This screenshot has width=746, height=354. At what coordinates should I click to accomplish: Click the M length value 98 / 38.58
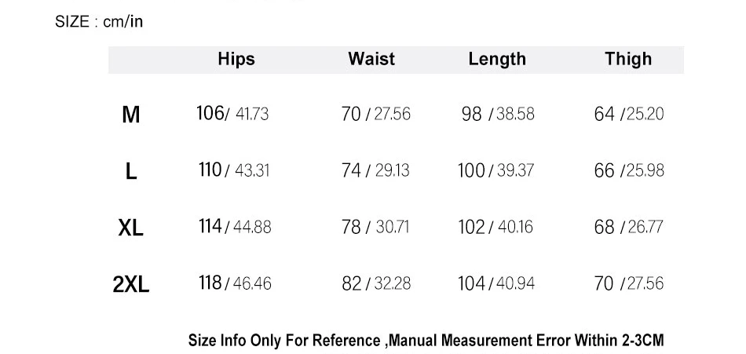click(x=498, y=114)
